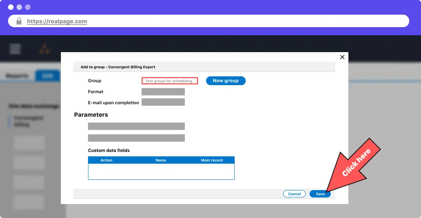This screenshot has width=421, height=218.
Task: Click the Name column header
Action: 161,160
